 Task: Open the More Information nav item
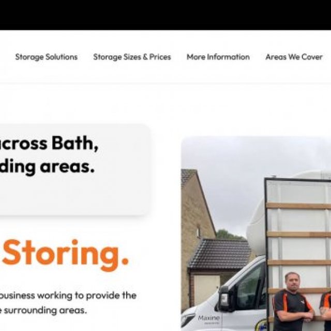[218, 57]
